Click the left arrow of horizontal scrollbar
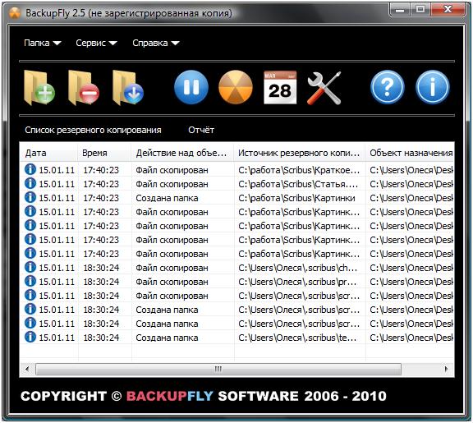473x423 pixels. 27,369
